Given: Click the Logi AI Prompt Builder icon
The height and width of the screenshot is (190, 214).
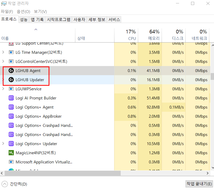Looking at the screenshot, I should [11, 98].
